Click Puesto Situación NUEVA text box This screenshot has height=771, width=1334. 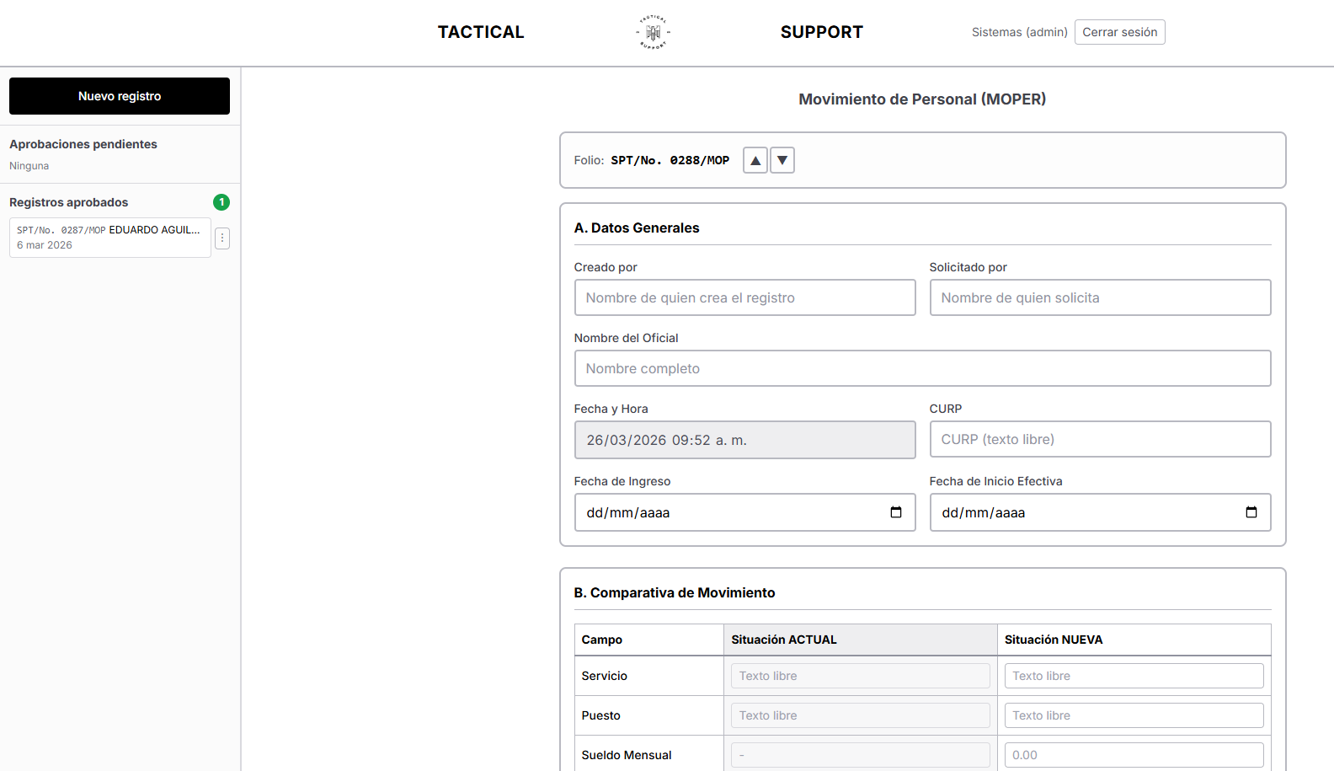(1134, 715)
